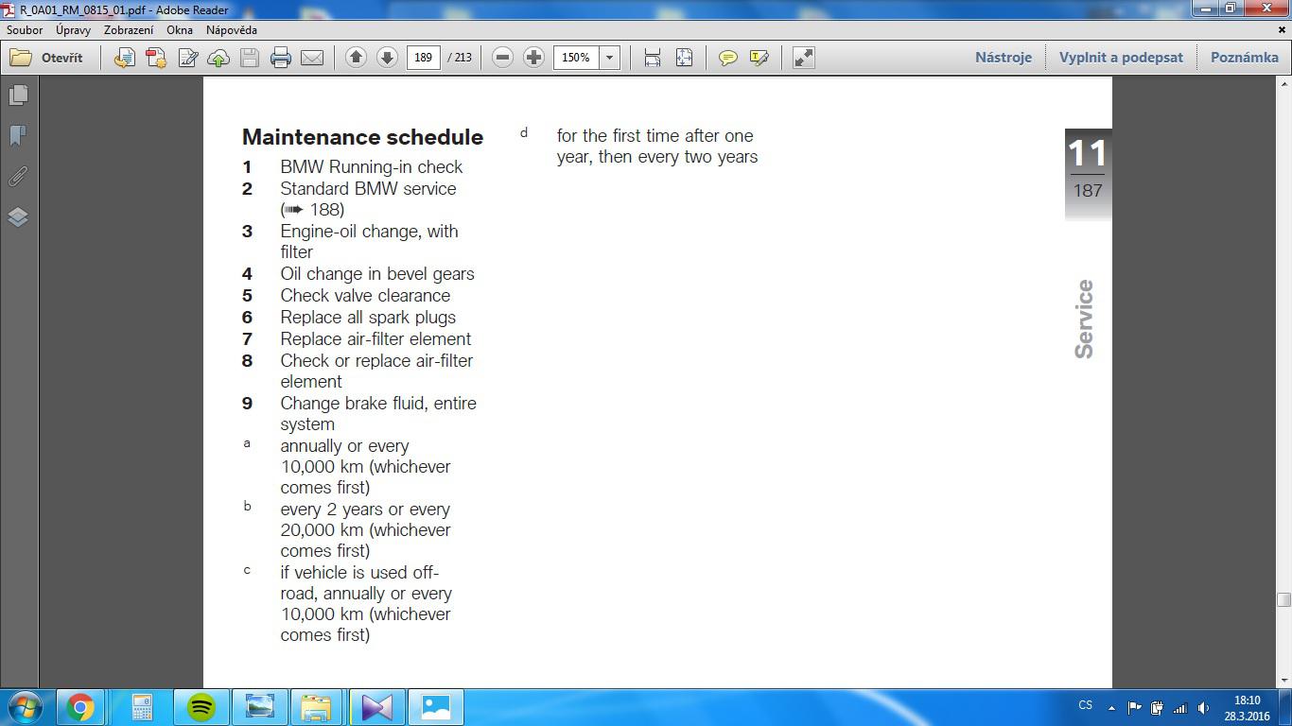Click the text BMW Running-in check
Image resolution: width=1292 pixels, height=726 pixels.
coord(371,167)
